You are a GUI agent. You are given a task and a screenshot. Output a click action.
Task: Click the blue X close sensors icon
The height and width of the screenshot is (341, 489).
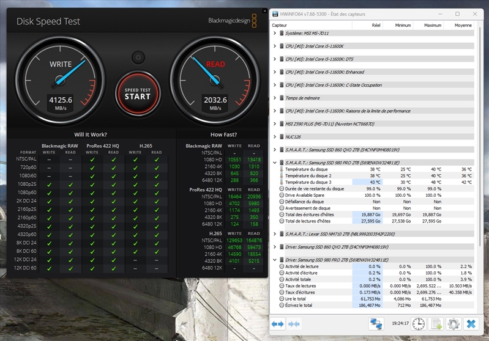click(x=471, y=324)
